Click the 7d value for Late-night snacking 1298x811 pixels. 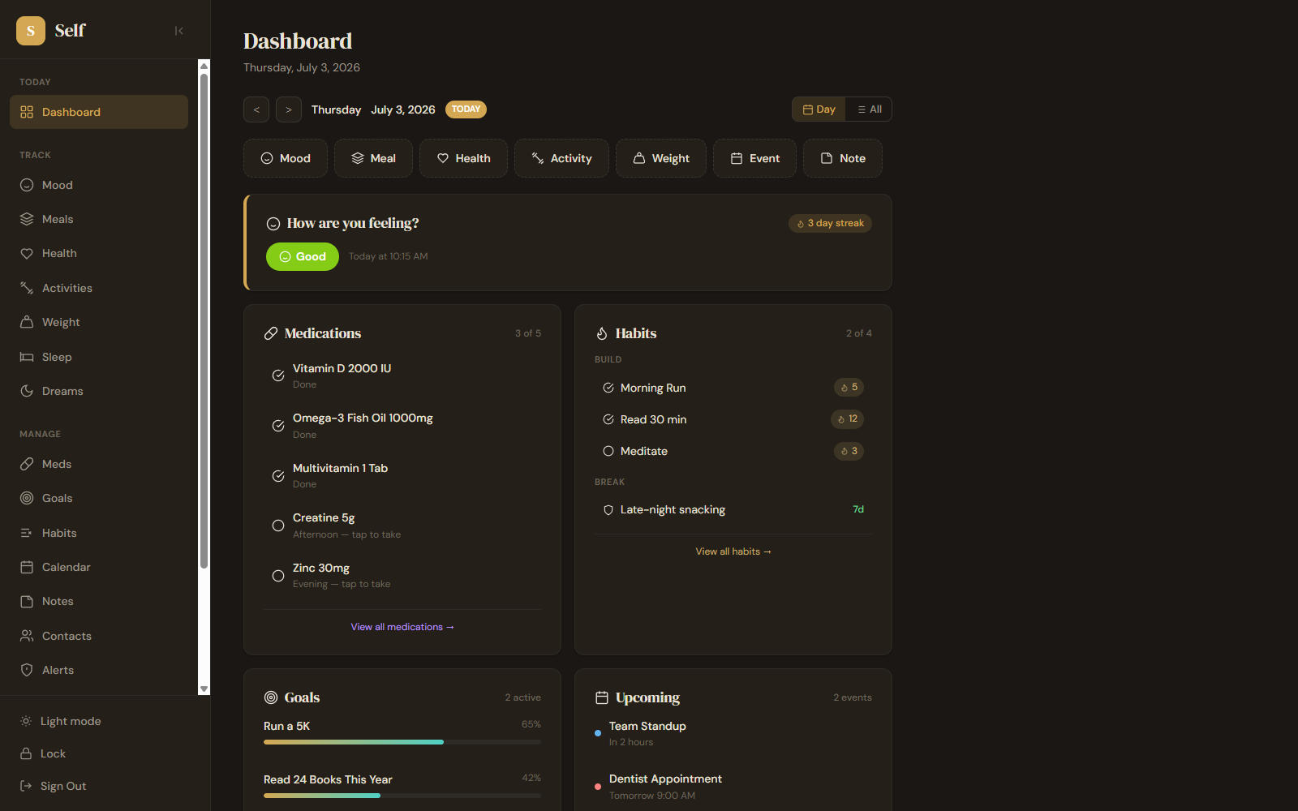858,509
